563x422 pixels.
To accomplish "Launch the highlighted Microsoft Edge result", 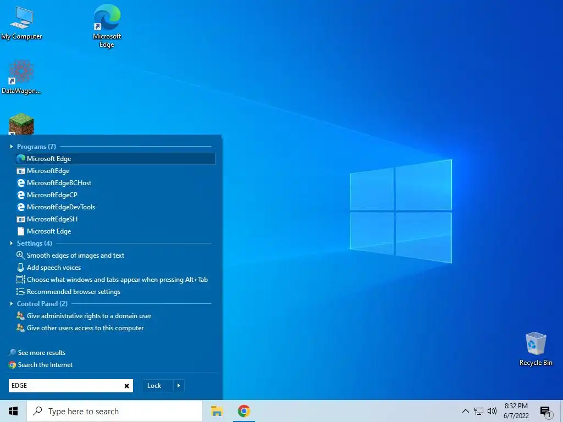I will pos(115,159).
